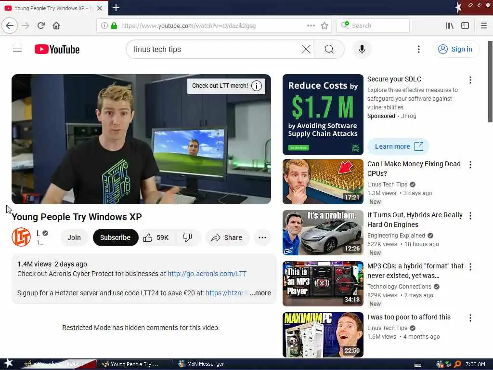Open the go.acronis.com/LTT link

[207, 274]
